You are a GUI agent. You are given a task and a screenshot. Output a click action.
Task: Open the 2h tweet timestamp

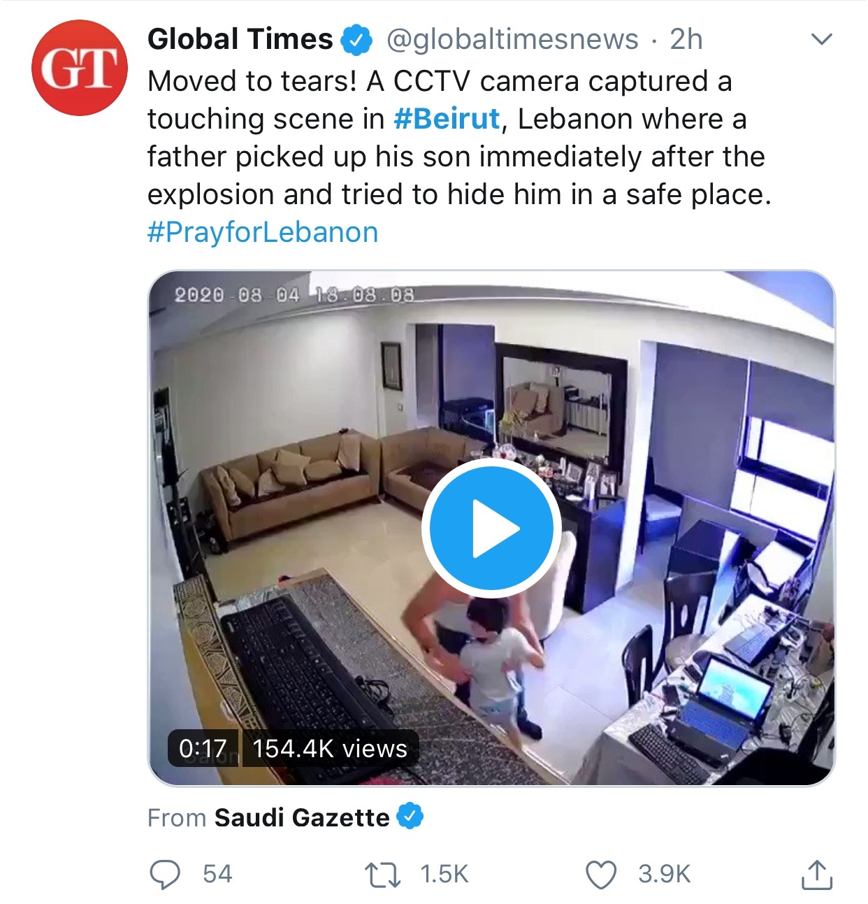click(x=686, y=39)
